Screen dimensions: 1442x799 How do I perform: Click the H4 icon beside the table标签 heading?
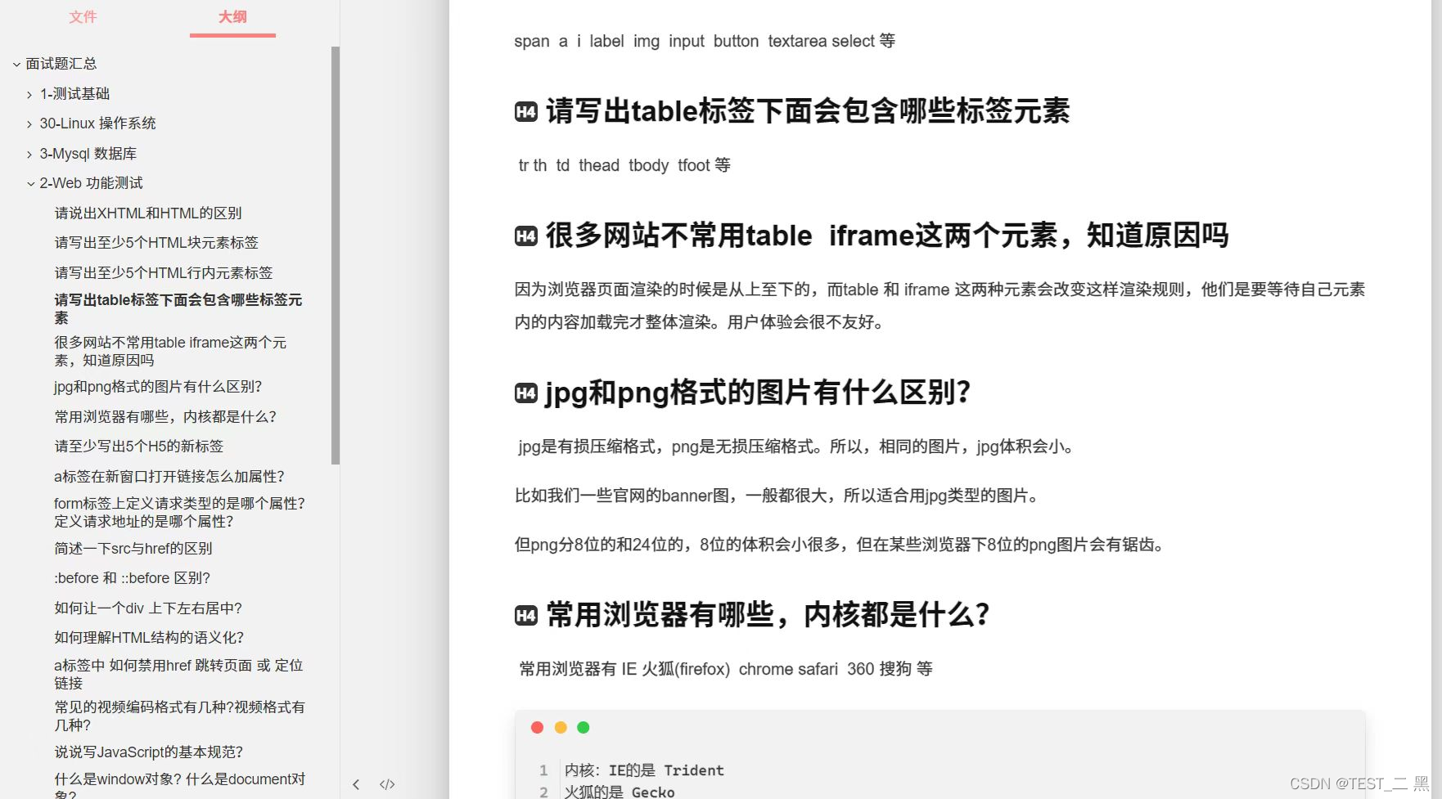point(526,112)
